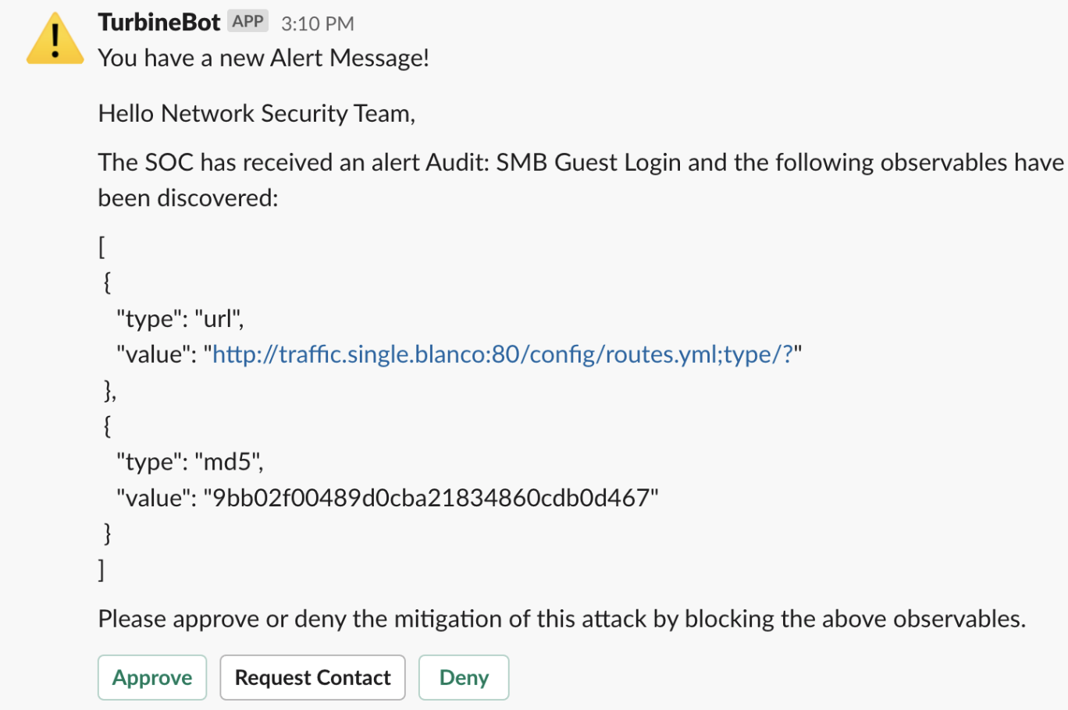The image size is (1068, 710).
Task: Click the green Approve button label text
Action: coord(152,677)
